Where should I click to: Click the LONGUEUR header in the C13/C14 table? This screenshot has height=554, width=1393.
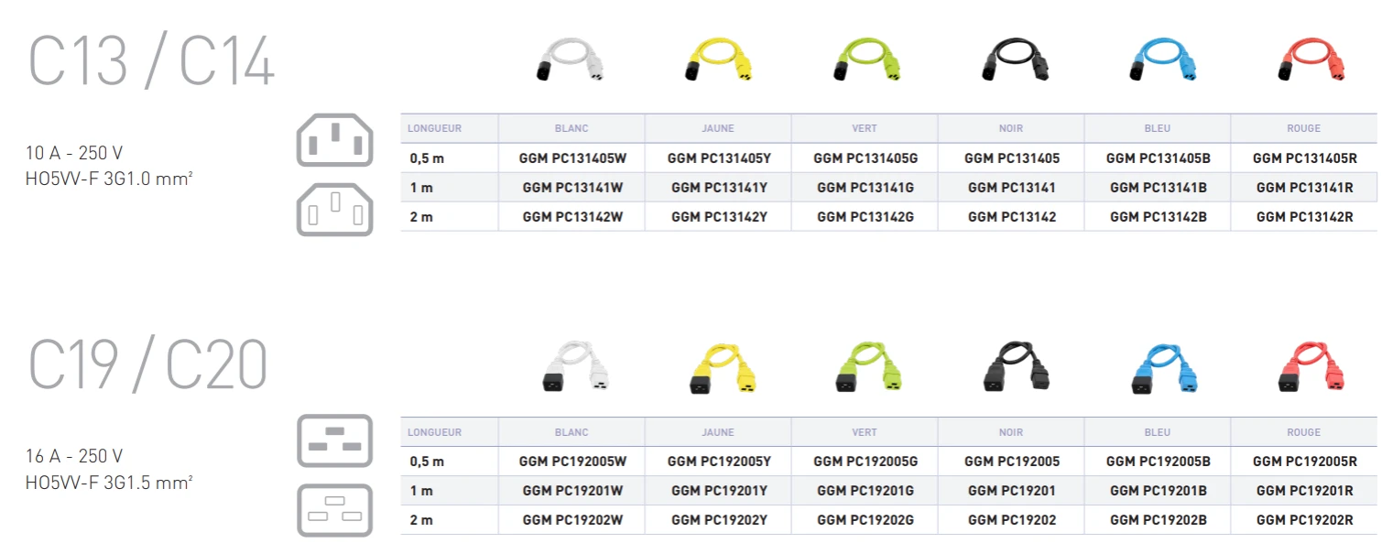point(434,128)
